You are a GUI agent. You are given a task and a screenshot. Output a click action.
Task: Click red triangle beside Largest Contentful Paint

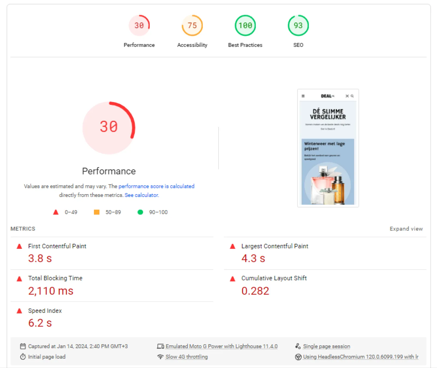[233, 246]
